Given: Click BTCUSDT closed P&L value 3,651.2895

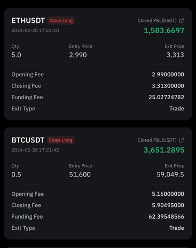Looking at the screenshot, I should pyautogui.click(x=164, y=150).
